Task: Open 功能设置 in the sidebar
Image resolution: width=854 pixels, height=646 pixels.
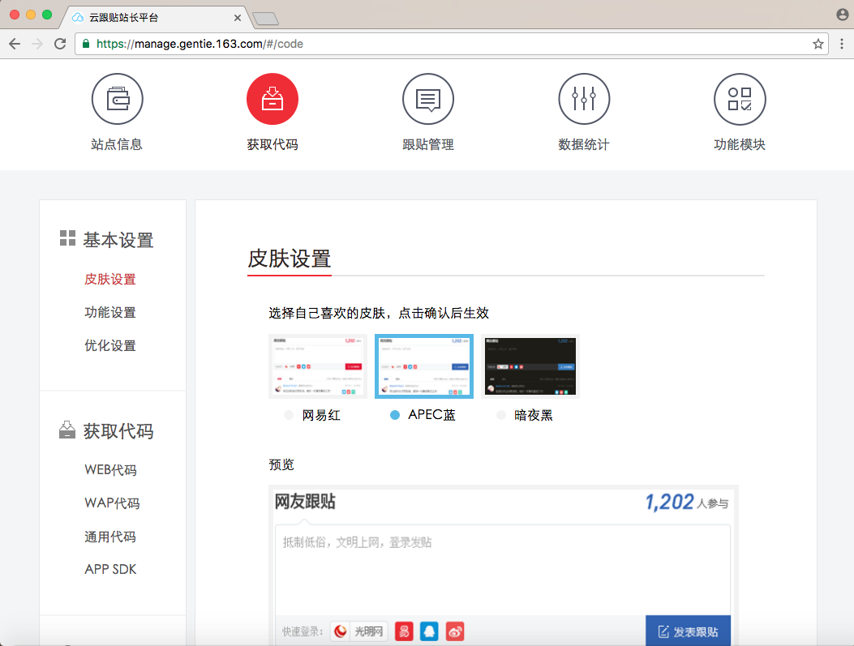Action: pos(110,312)
